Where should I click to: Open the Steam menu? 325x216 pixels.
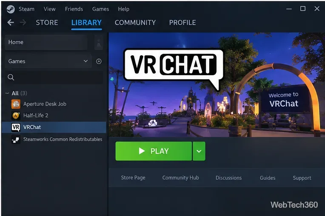click(26, 9)
